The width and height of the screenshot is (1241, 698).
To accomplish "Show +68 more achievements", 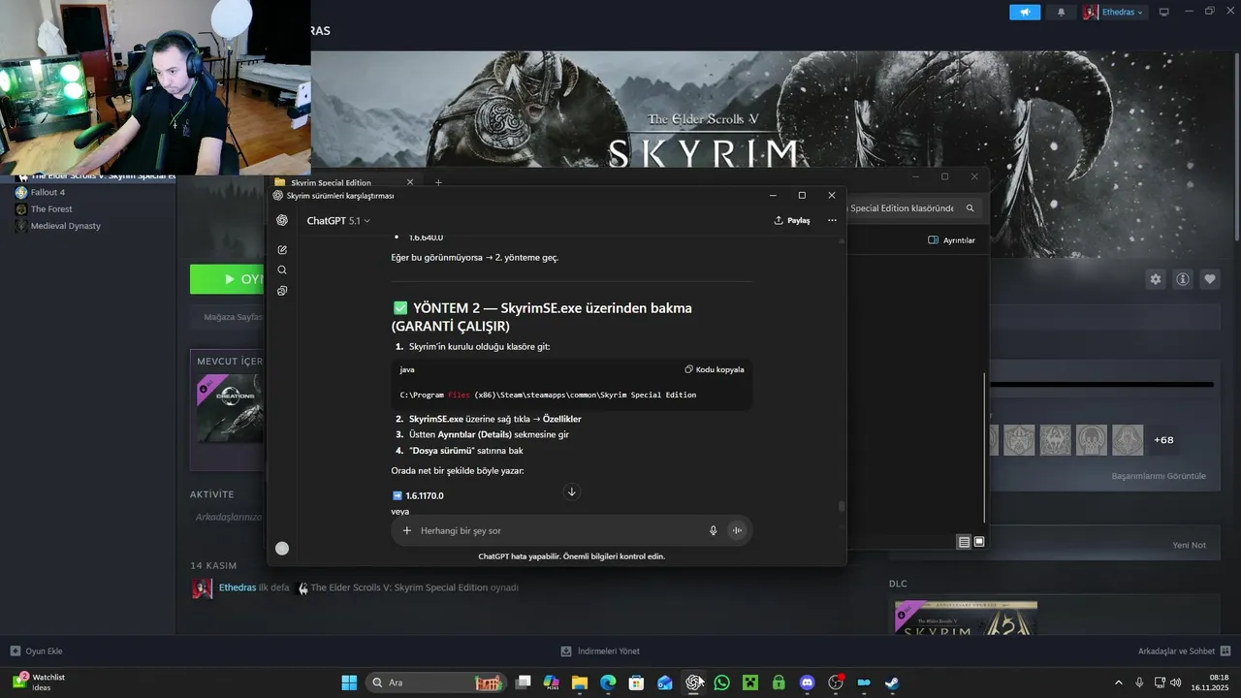I will [1163, 440].
